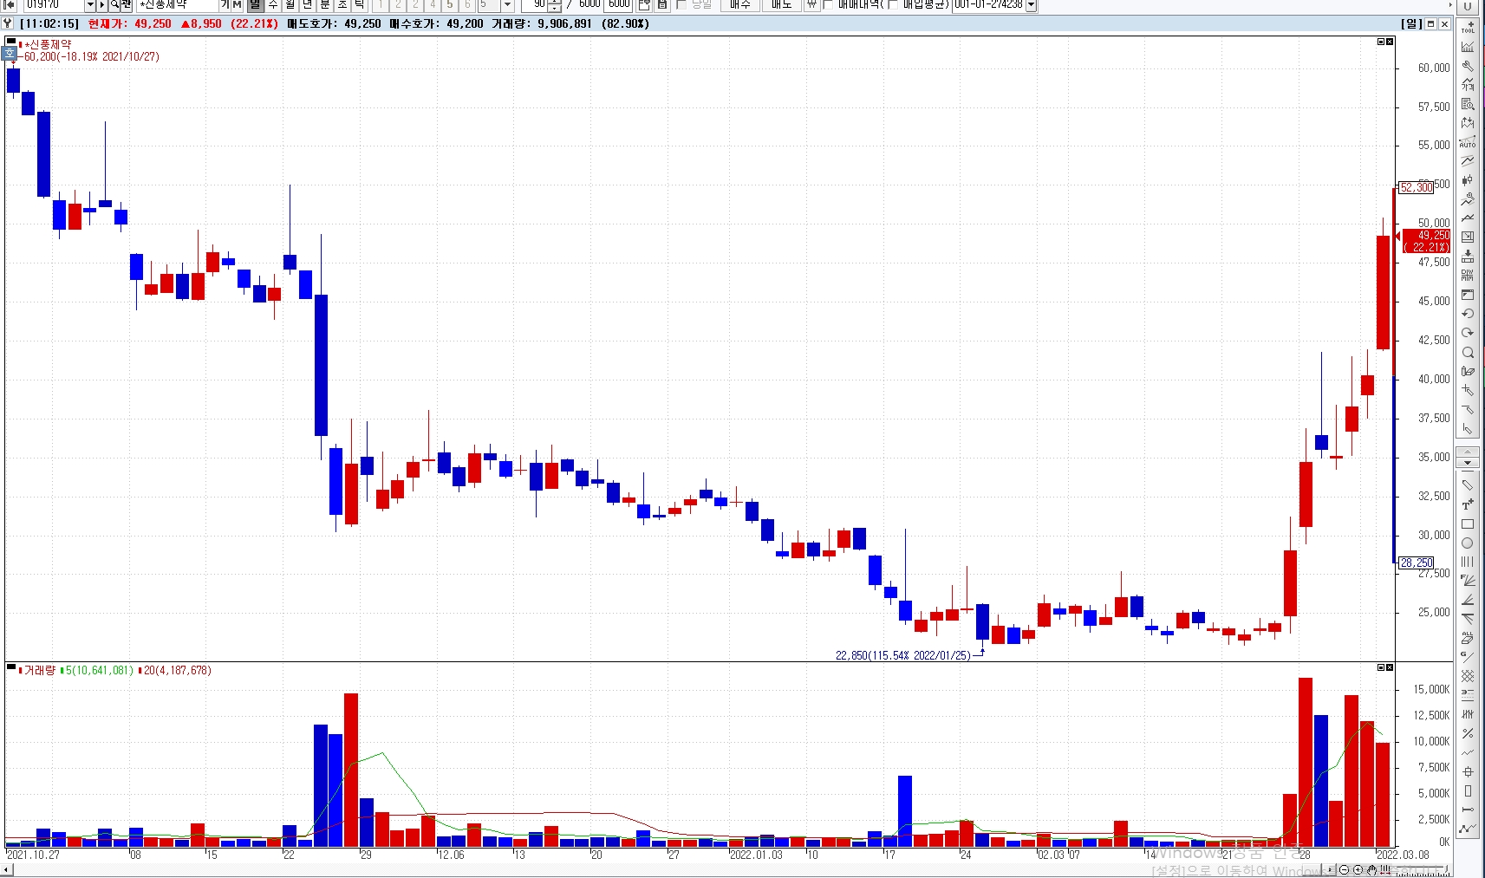The width and height of the screenshot is (1485, 878).
Task: Click the 매도 sell button
Action: (x=782, y=5)
